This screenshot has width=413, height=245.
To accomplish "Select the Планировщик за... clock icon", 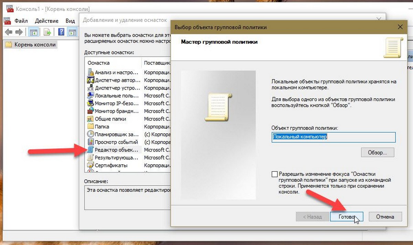I will pos(91,134).
